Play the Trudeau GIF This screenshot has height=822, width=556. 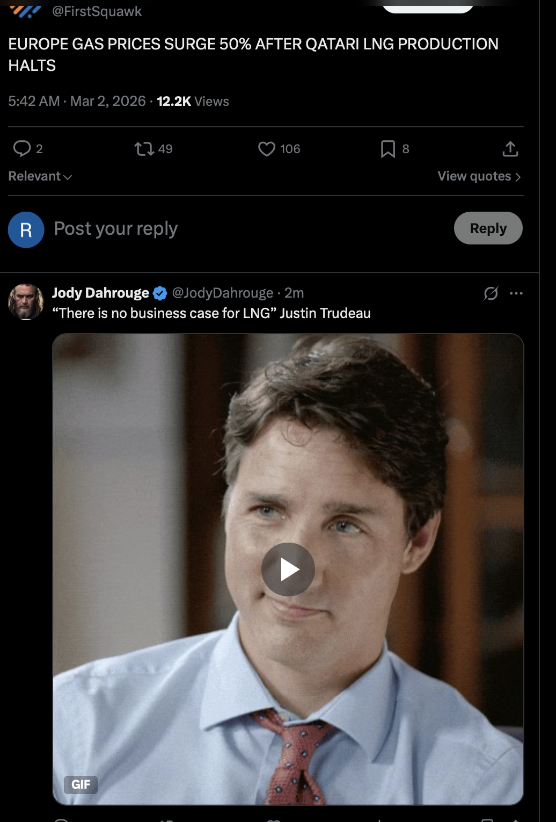tap(288, 569)
